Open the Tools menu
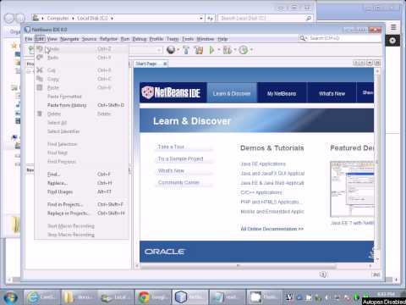The image size is (406, 305). (188, 39)
